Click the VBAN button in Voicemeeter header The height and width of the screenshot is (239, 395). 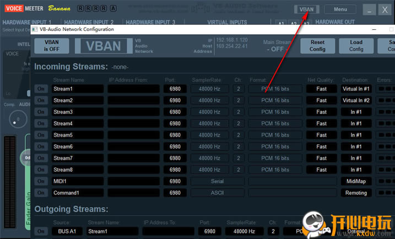[x=306, y=9]
